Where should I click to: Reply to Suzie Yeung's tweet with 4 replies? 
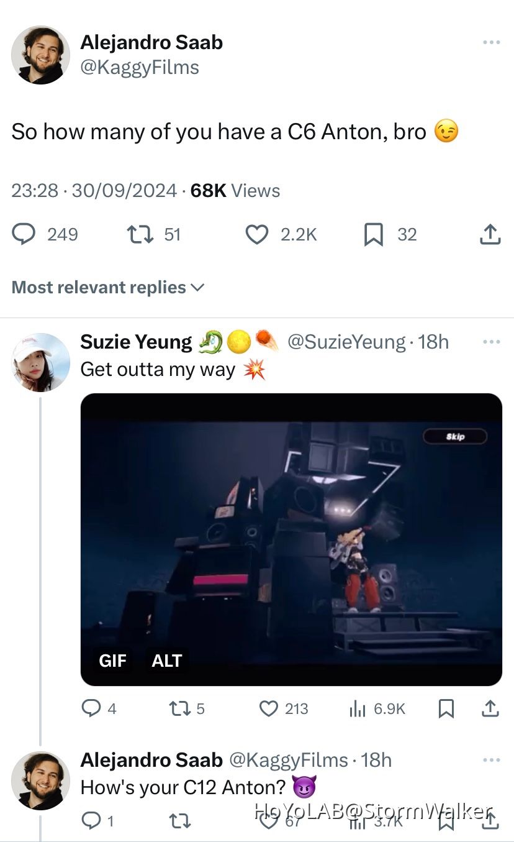tap(91, 708)
